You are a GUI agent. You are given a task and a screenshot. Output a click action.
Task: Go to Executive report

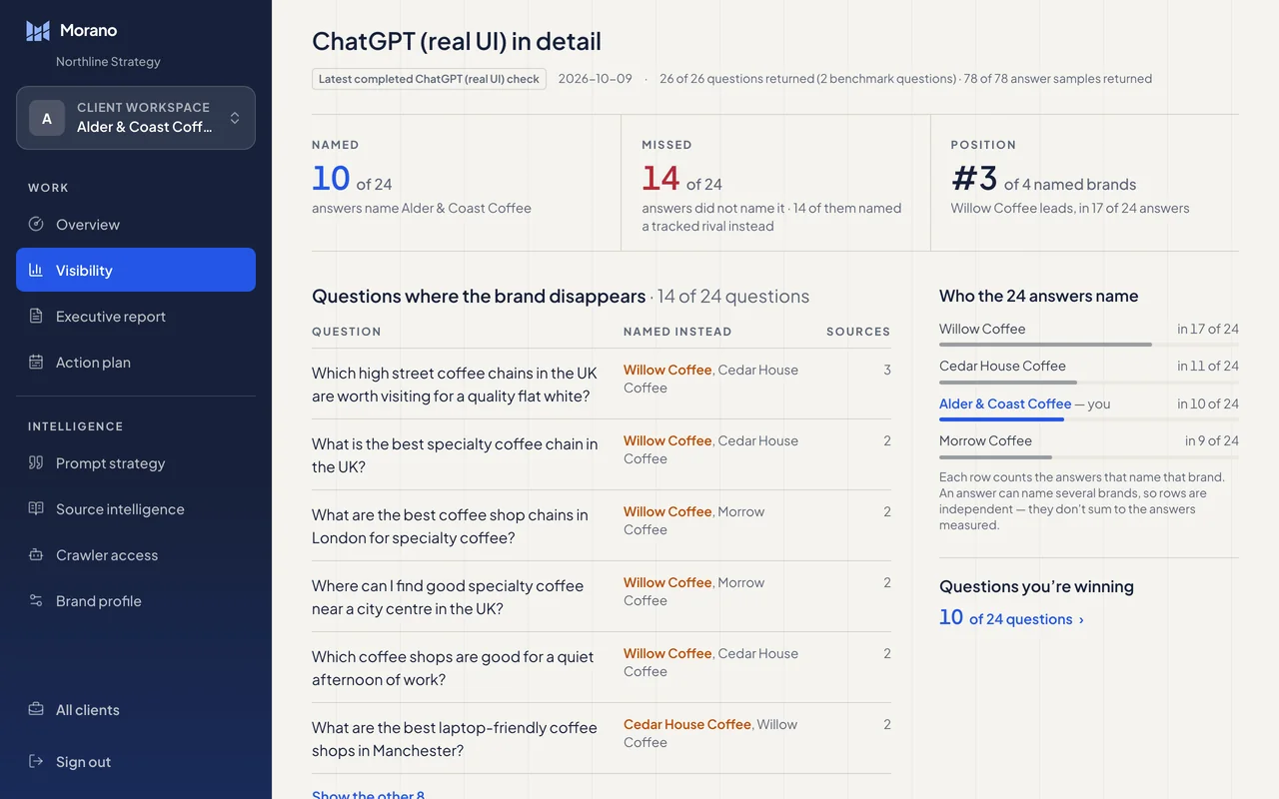[x=136, y=316]
